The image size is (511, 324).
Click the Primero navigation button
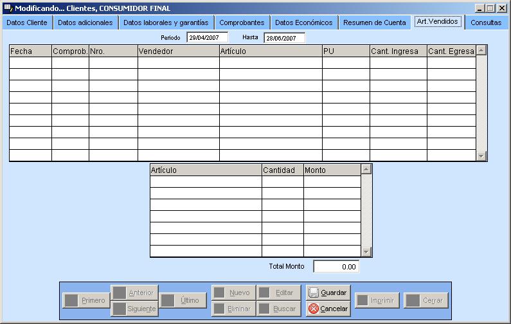[x=86, y=300]
